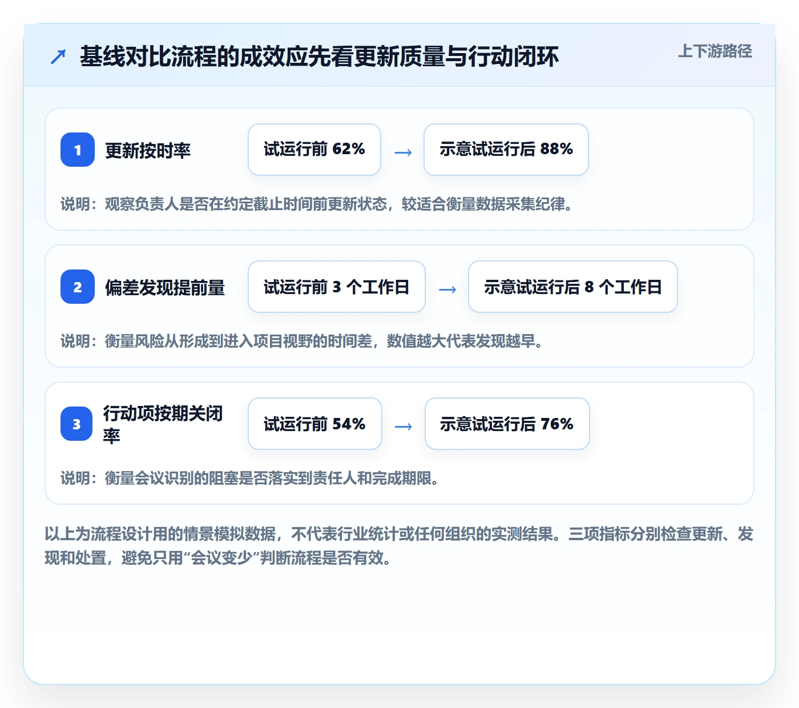799x708 pixels.
Task: Click the arrow between the 3 and 8 个工作日 boxes
Action: tap(447, 289)
